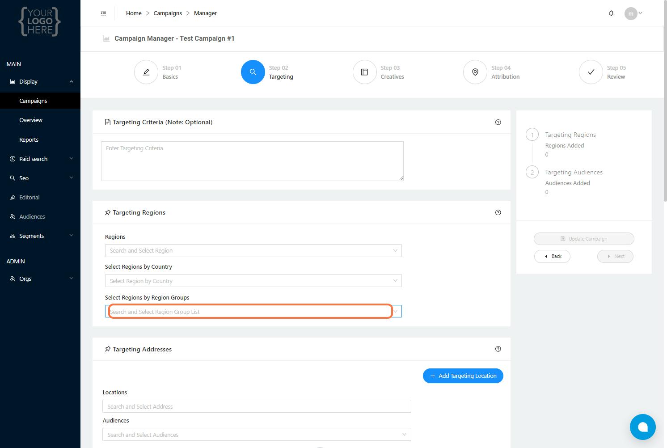Click the Step 02 Targeting search icon
667x448 pixels.
pyautogui.click(x=253, y=72)
